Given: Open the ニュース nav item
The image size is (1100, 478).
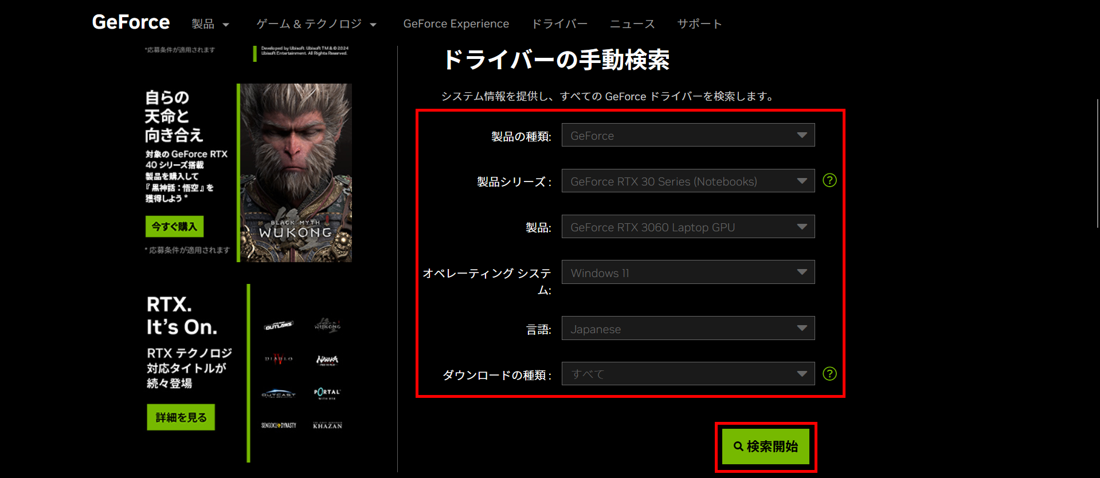Looking at the screenshot, I should (632, 24).
